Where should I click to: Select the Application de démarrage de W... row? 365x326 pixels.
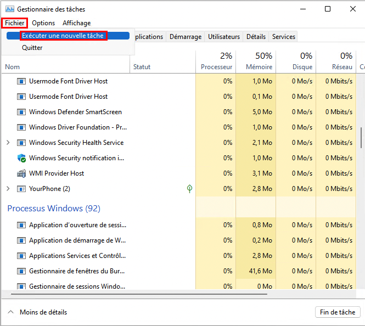179,240
